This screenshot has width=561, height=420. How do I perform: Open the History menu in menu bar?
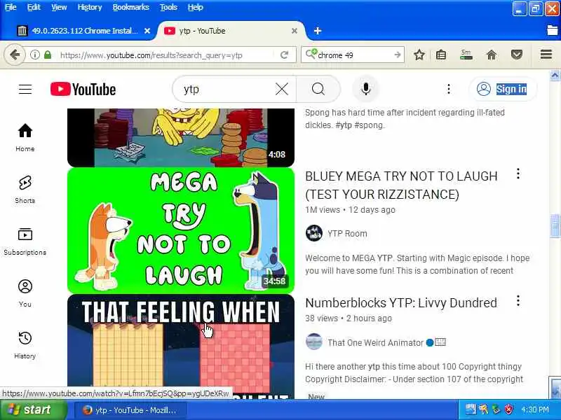(90, 7)
